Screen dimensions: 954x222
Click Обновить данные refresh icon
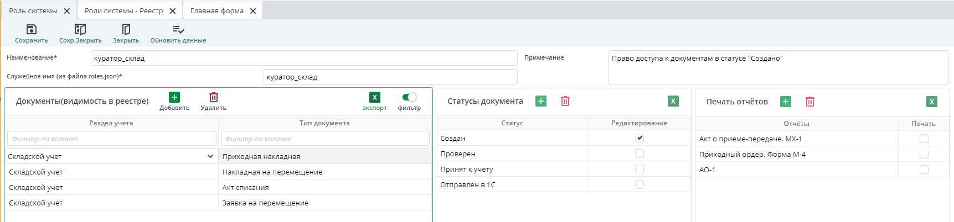coord(178,29)
